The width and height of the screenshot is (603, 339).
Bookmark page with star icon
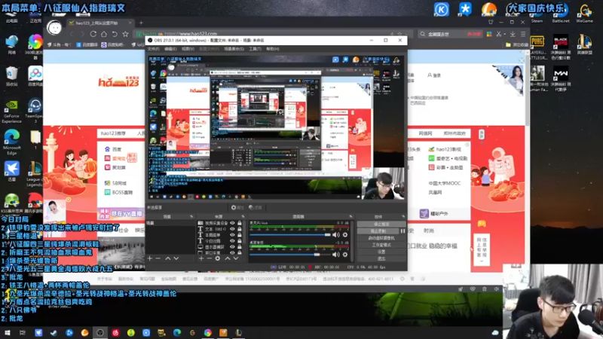125,34
